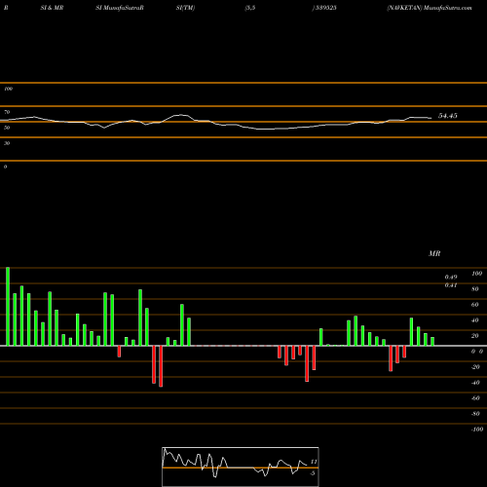Click the RSI value label 54.45
Screen dimensions: 487x487
pyautogui.click(x=448, y=116)
